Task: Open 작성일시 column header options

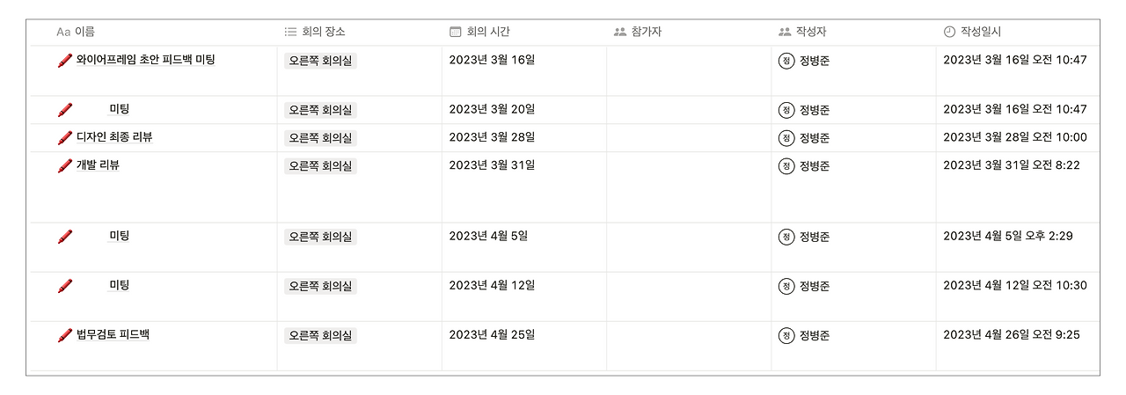Action: tap(980, 32)
